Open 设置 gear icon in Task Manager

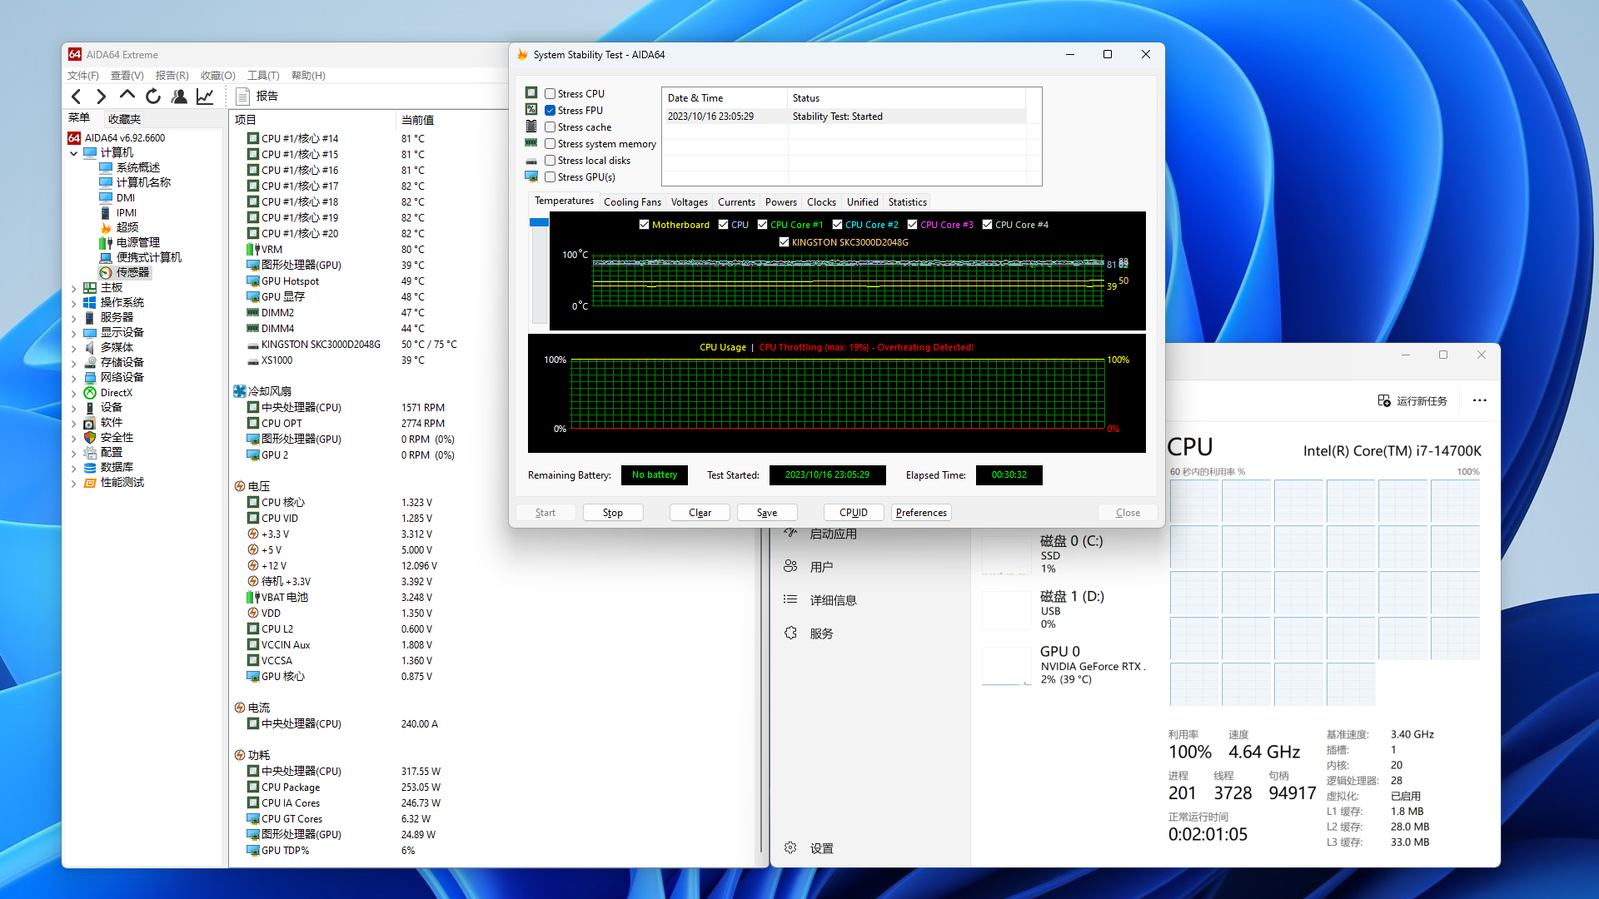[x=790, y=847]
